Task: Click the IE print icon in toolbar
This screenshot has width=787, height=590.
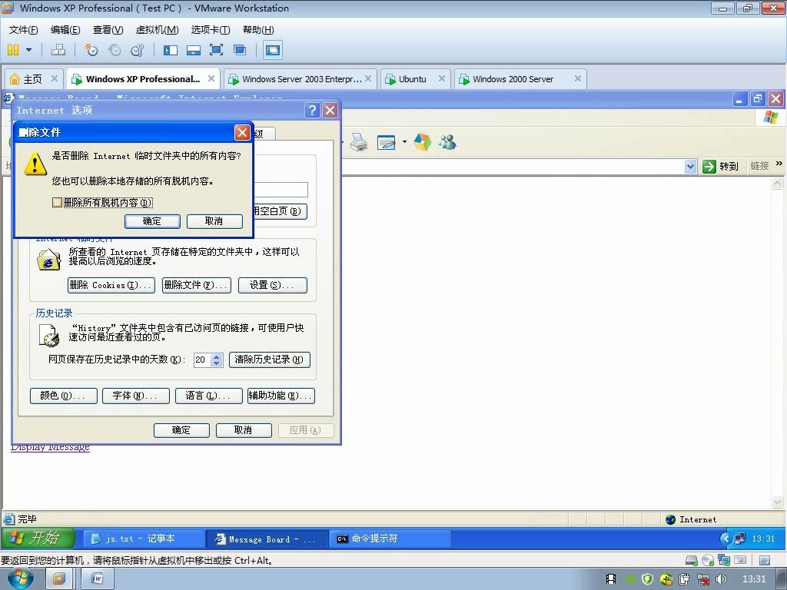Action: [x=359, y=142]
